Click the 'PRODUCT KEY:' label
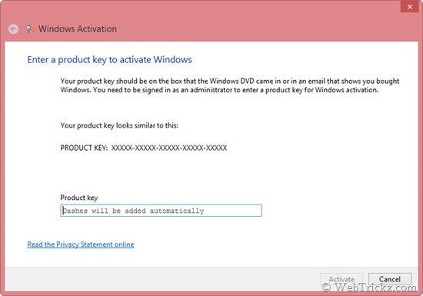The image size is (423, 296). point(84,148)
